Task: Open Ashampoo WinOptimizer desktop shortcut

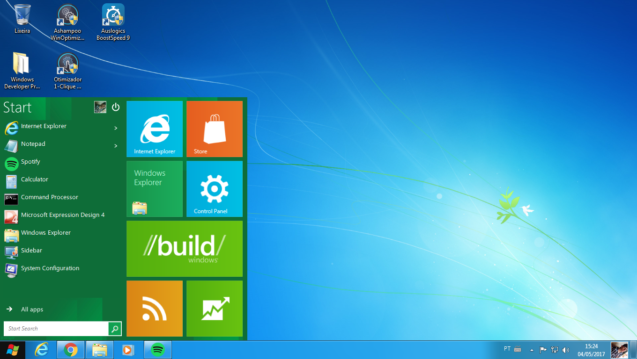Action: pos(67,22)
